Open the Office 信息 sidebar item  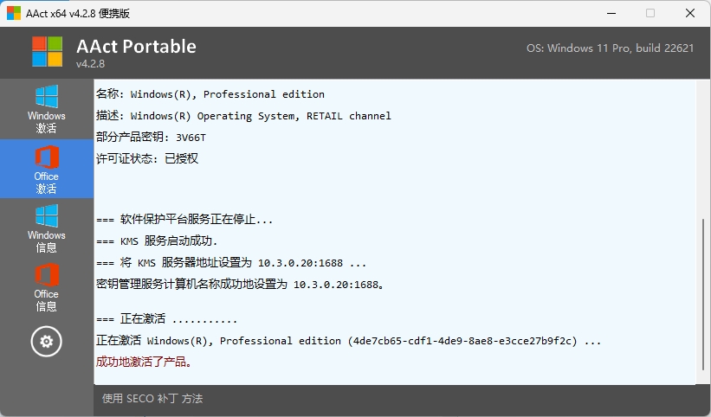[47, 287]
